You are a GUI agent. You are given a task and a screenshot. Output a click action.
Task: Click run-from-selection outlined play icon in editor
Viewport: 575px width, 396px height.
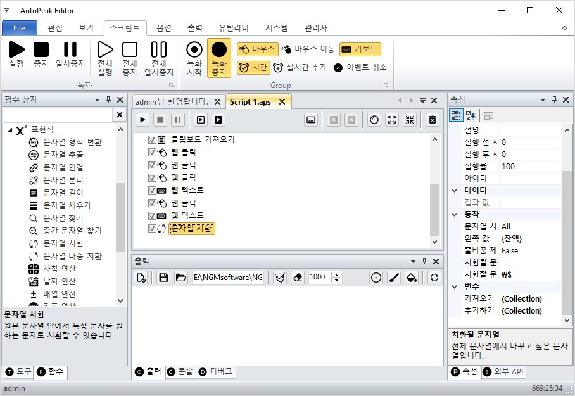pos(201,120)
